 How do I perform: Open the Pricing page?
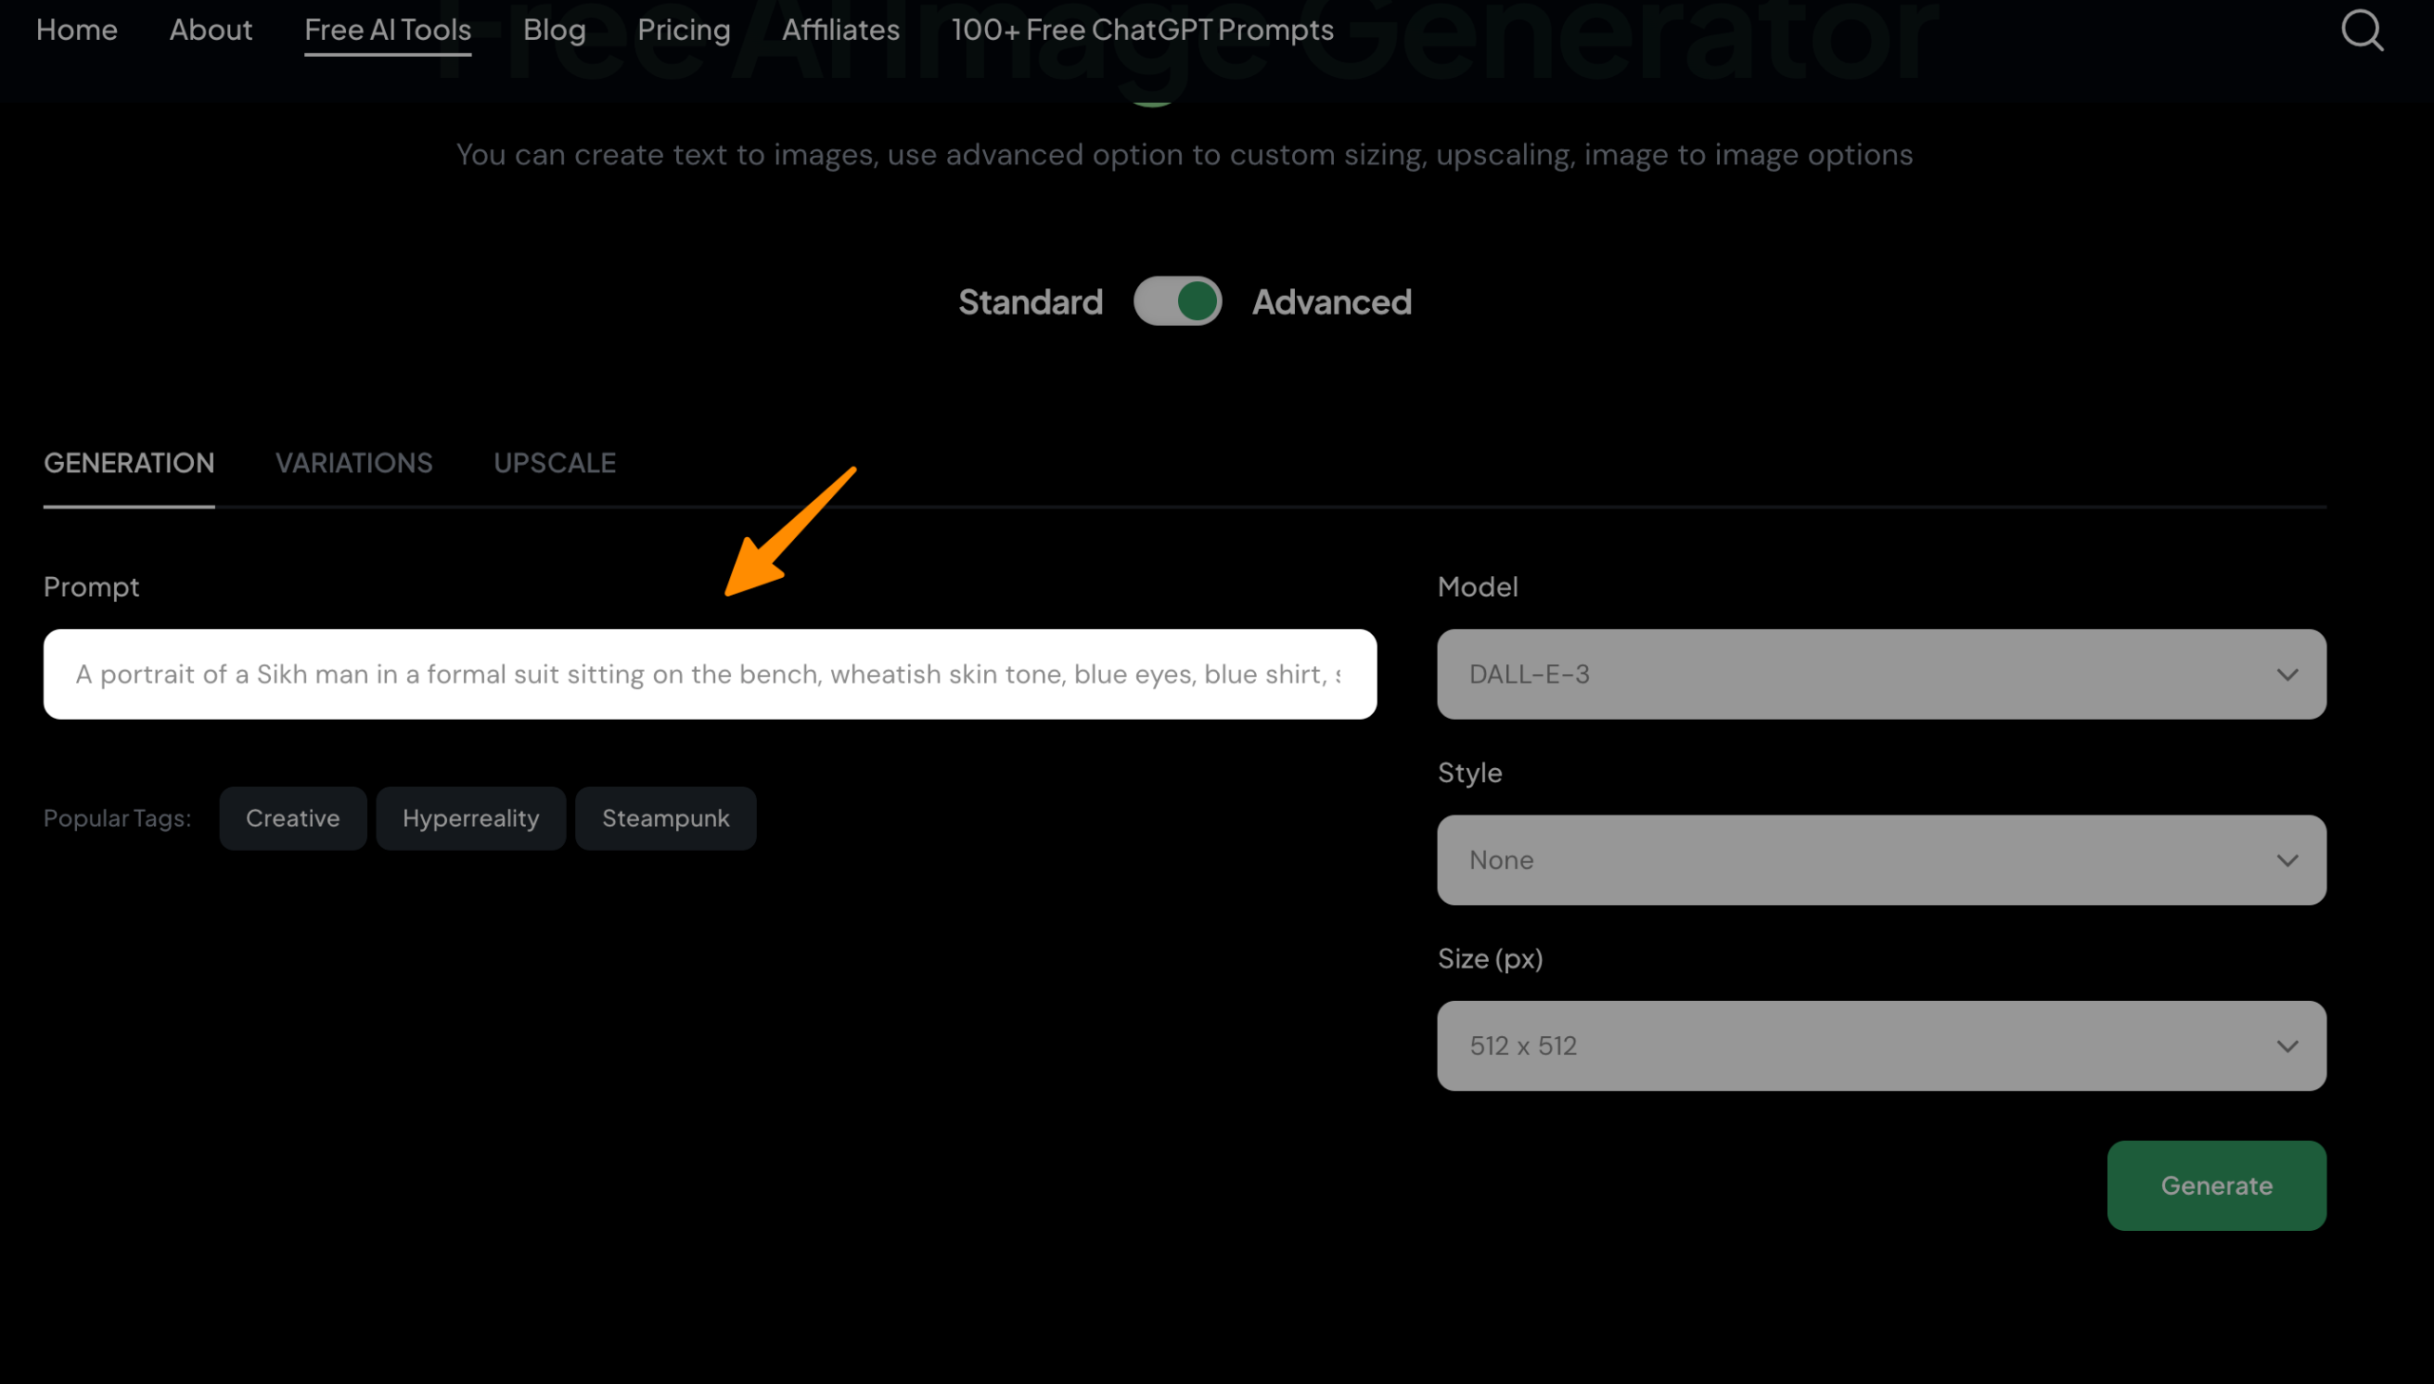[x=684, y=29]
